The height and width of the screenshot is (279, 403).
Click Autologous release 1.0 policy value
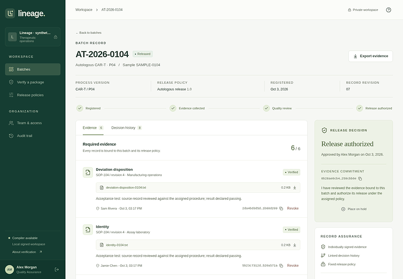tap(174, 89)
